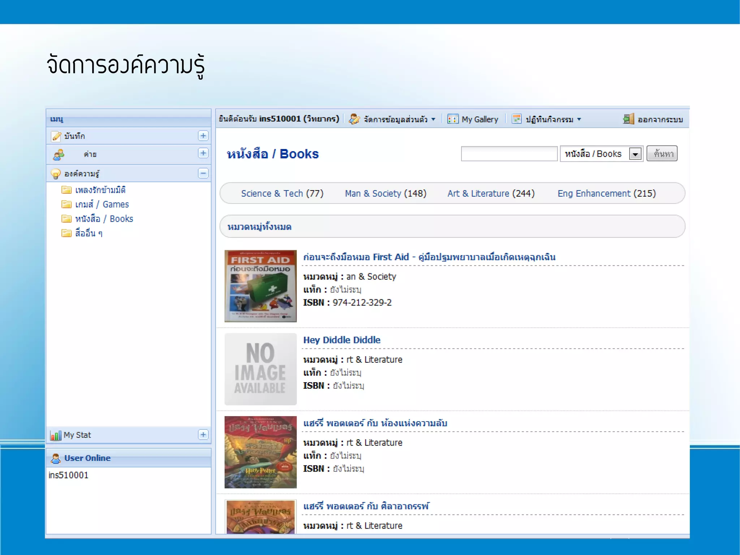Select the Eng Enhancement category
740x555 pixels.
pyautogui.click(x=606, y=193)
